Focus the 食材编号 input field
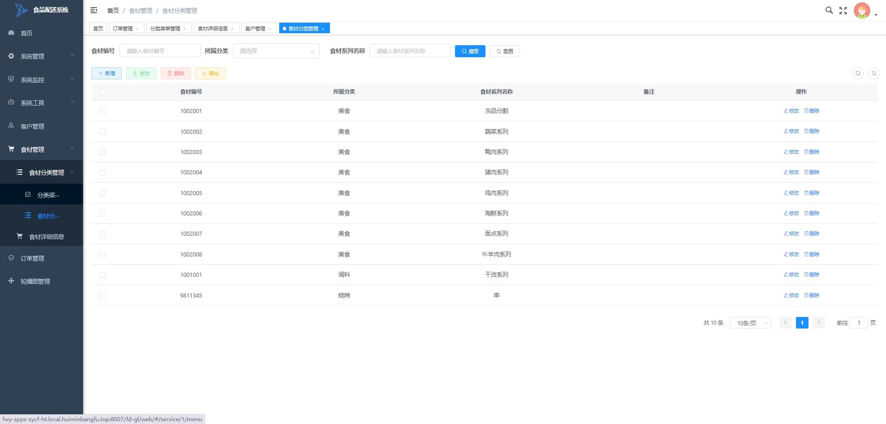Viewport: 886px width, 424px height. click(160, 51)
